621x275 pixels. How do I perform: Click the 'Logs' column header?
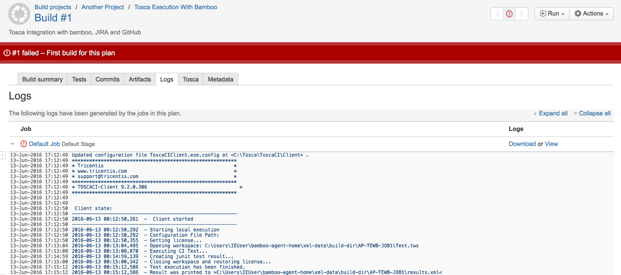pos(516,129)
